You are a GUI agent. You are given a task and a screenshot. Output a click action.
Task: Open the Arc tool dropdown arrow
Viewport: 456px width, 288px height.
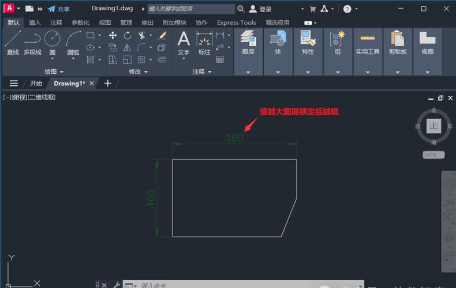73,58
